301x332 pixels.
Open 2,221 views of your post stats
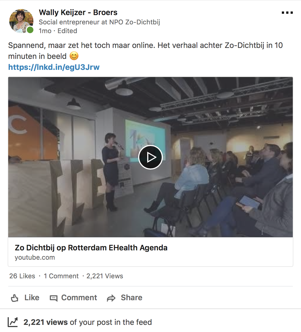point(88,322)
